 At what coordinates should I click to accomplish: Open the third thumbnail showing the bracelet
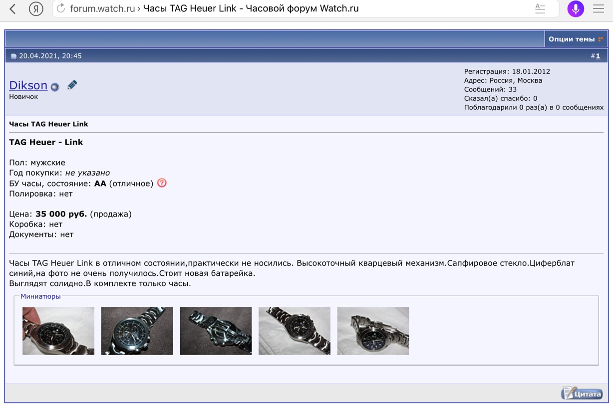pos(216,331)
